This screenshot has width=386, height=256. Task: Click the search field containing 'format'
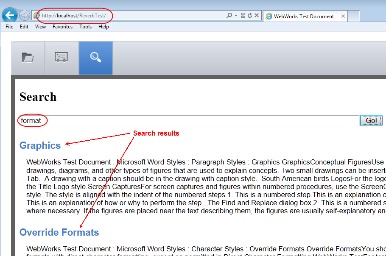point(187,121)
